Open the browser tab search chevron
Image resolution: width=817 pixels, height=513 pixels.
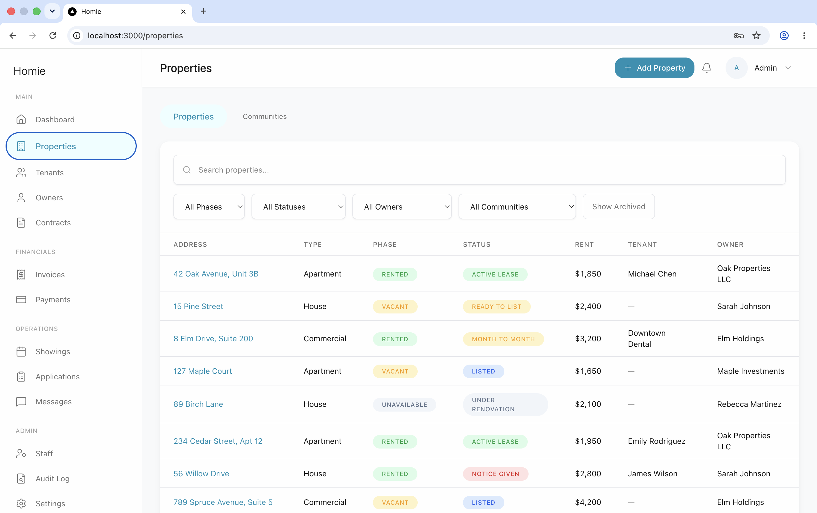click(x=52, y=11)
